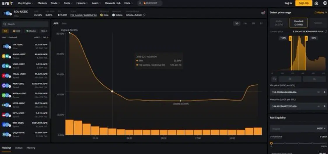Screen dimensions: 328x154
Task: Select the Standard price range option
Action: tap(299, 23)
